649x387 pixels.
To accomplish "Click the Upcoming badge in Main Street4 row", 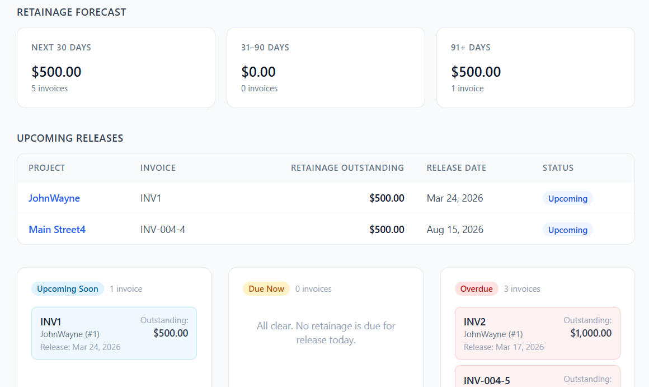I will pos(567,230).
